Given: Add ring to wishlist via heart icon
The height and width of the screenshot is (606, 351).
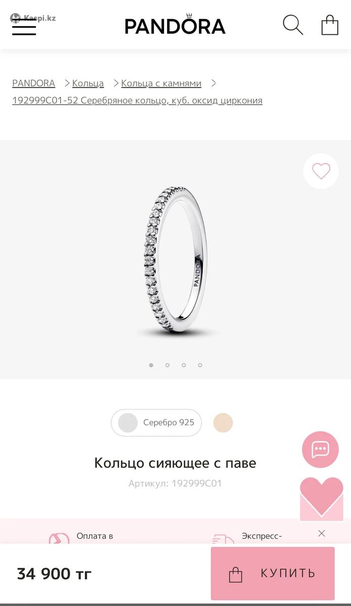Looking at the screenshot, I should click(321, 171).
